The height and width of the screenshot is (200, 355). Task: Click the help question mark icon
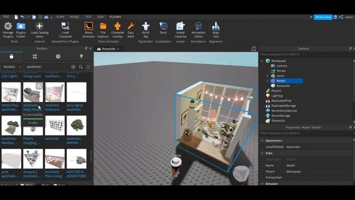(336, 17)
